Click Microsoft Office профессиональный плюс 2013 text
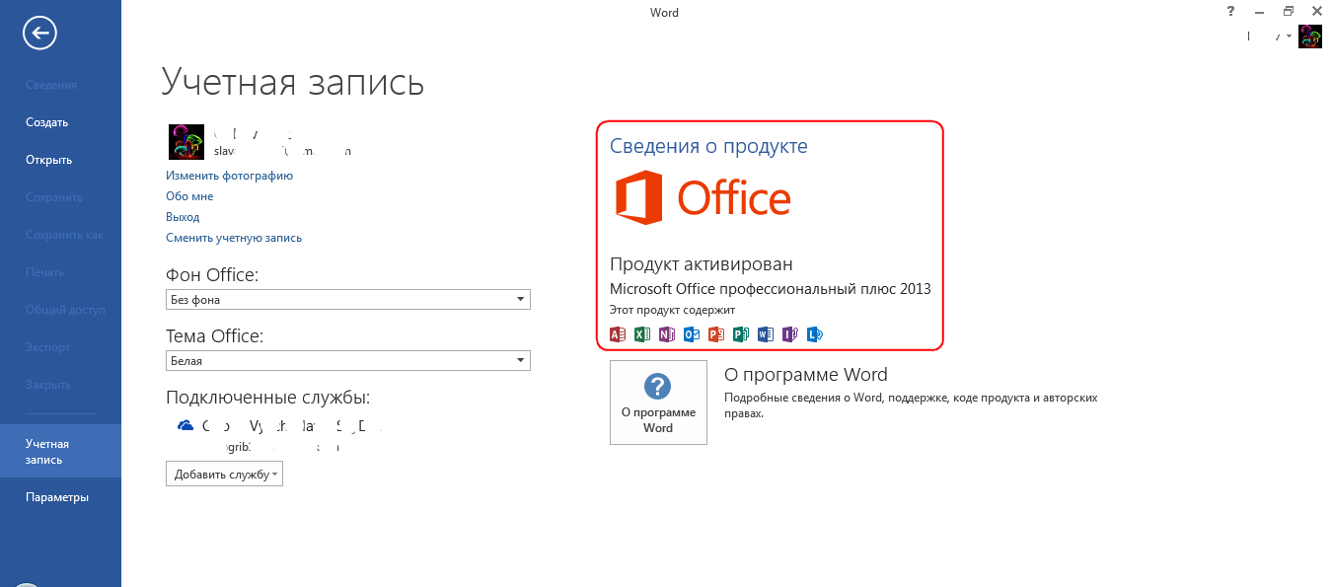 pos(771,289)
